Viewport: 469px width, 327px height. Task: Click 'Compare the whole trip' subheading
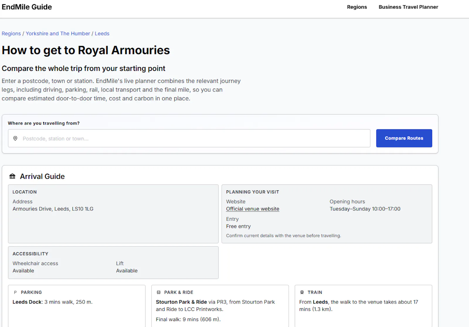point(84,68)
